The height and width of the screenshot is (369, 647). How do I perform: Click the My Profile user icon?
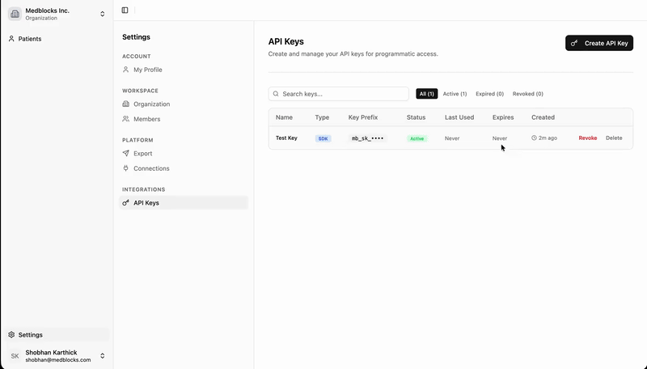pyautogui.click(x=126, y=70)
